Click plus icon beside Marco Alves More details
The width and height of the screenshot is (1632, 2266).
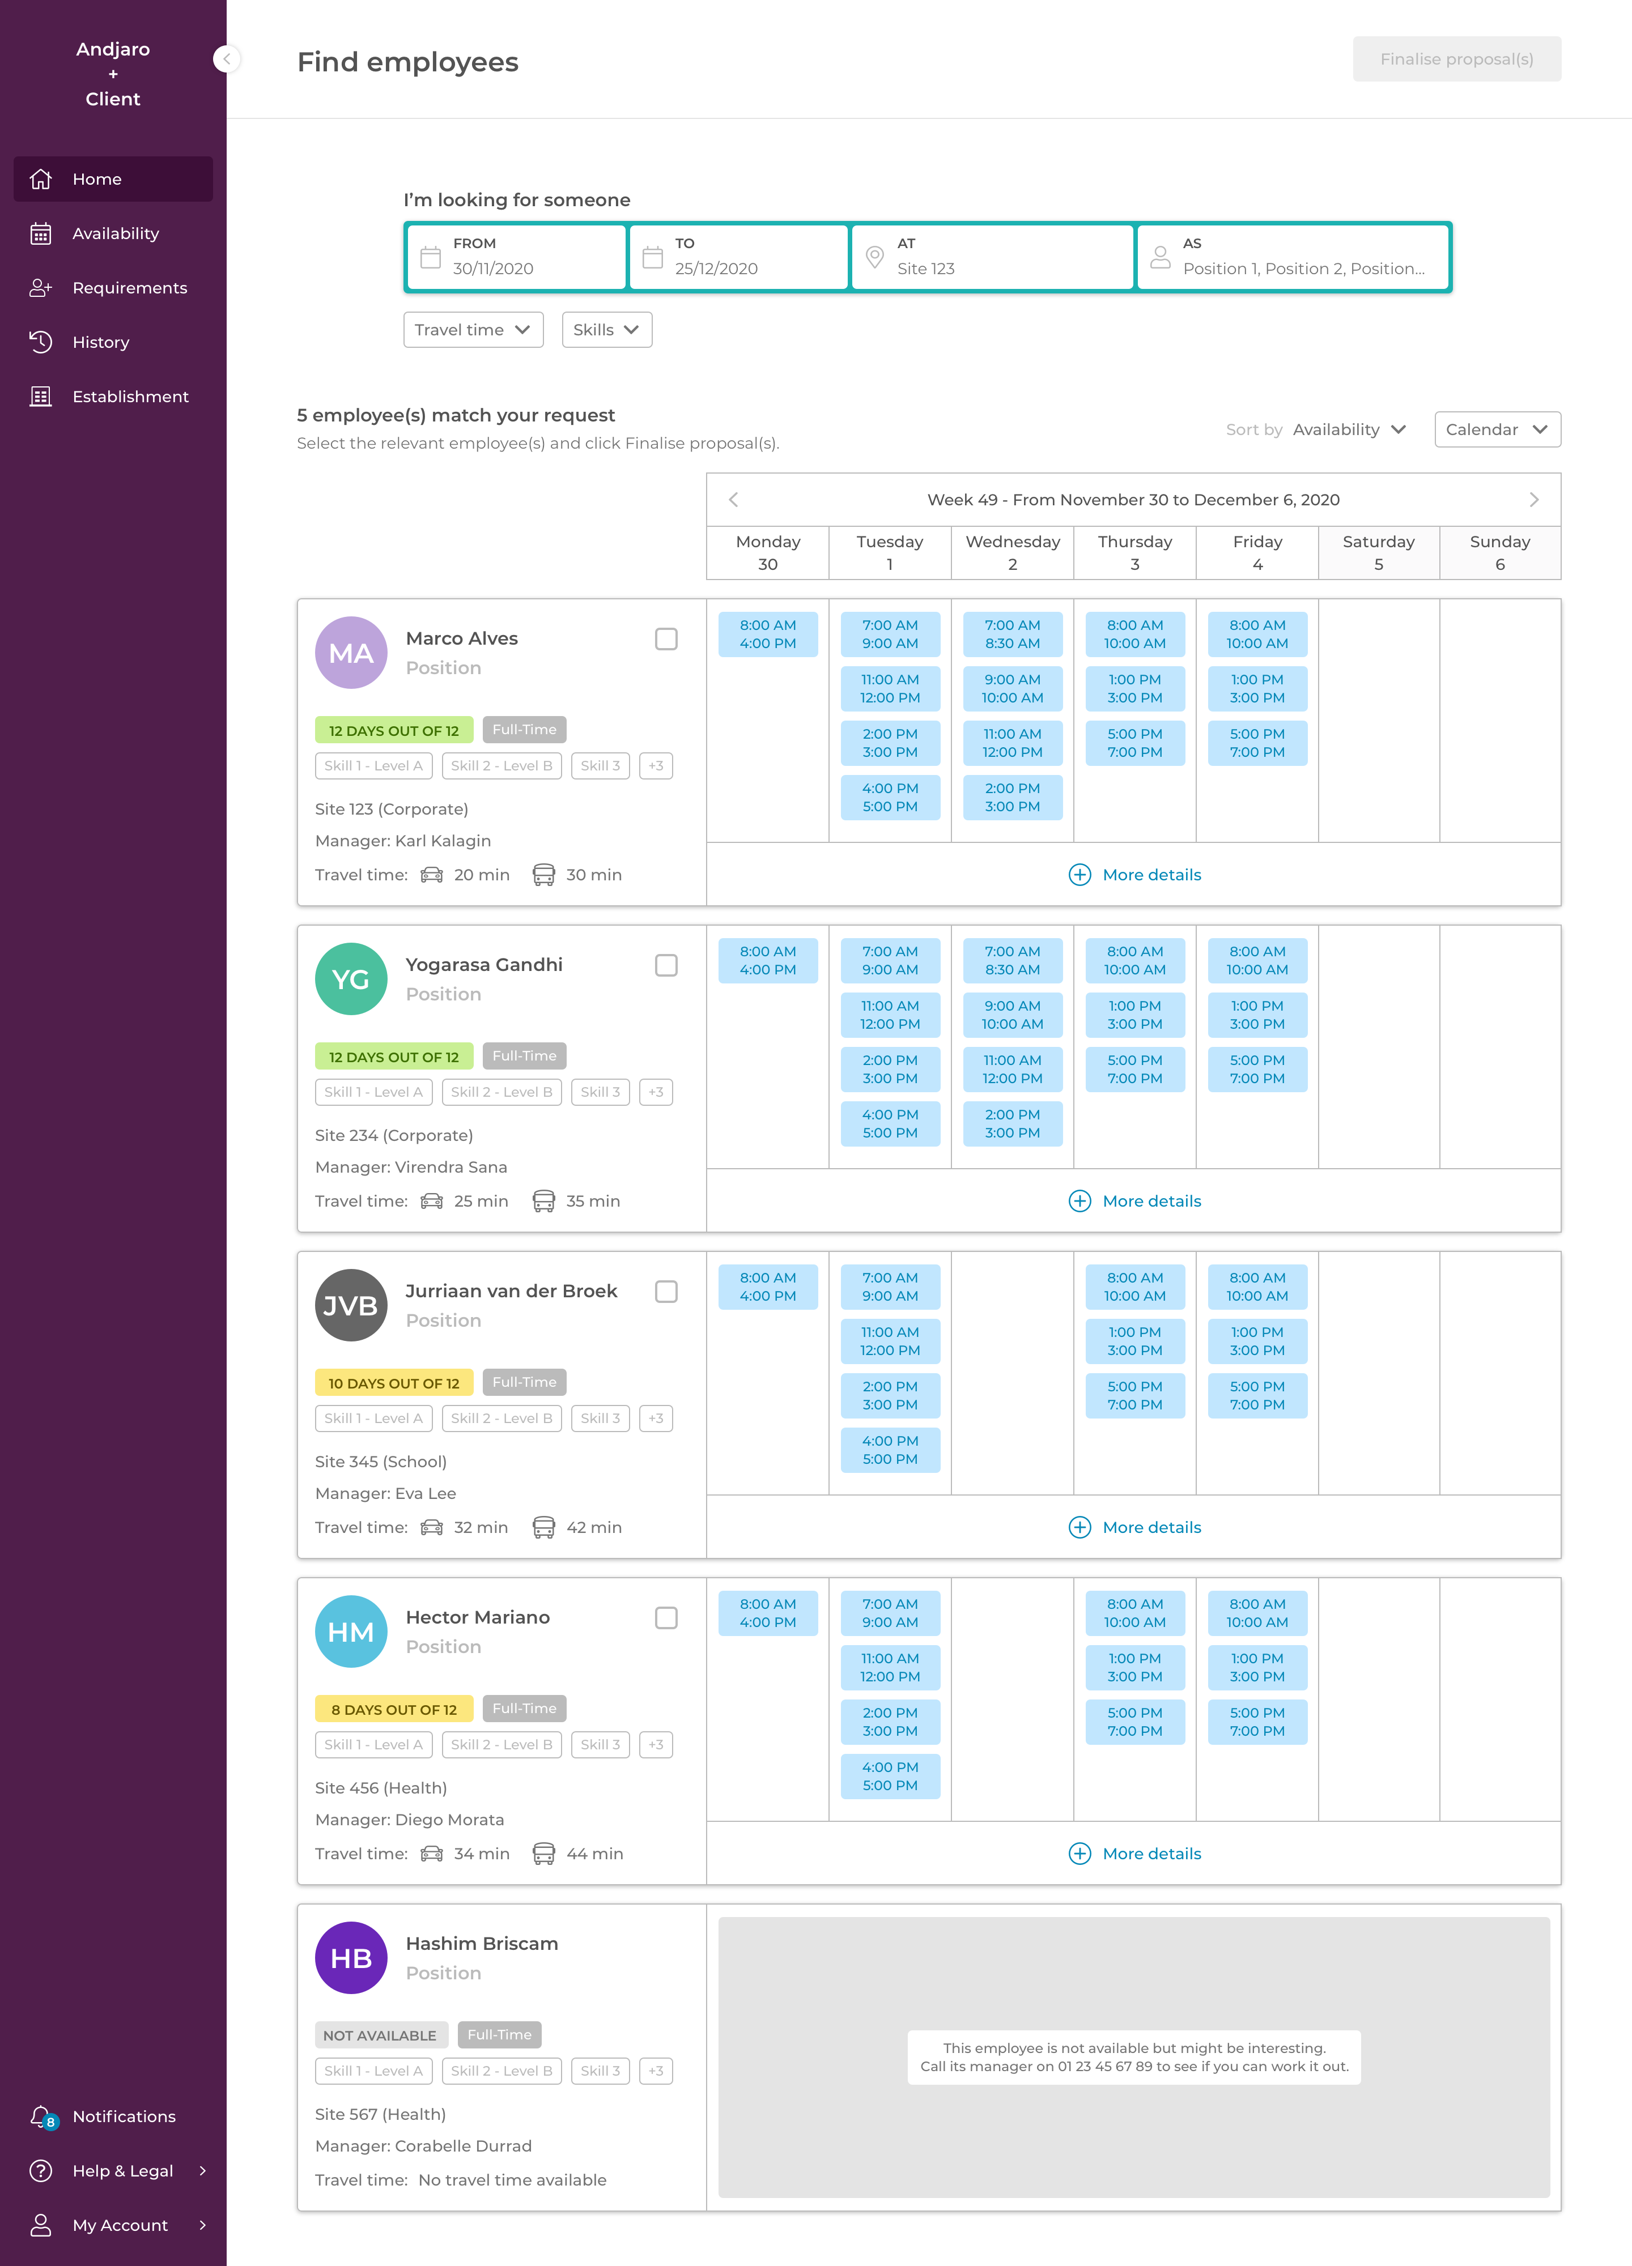pos(1079,875)
